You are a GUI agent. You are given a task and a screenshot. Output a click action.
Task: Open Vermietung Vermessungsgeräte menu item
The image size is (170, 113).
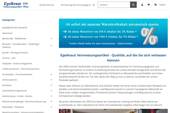76,5
